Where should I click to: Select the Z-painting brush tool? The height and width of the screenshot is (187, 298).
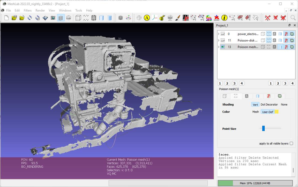click(178, 18)
